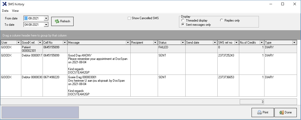Click the SMS history app icon in title bar

4,4
